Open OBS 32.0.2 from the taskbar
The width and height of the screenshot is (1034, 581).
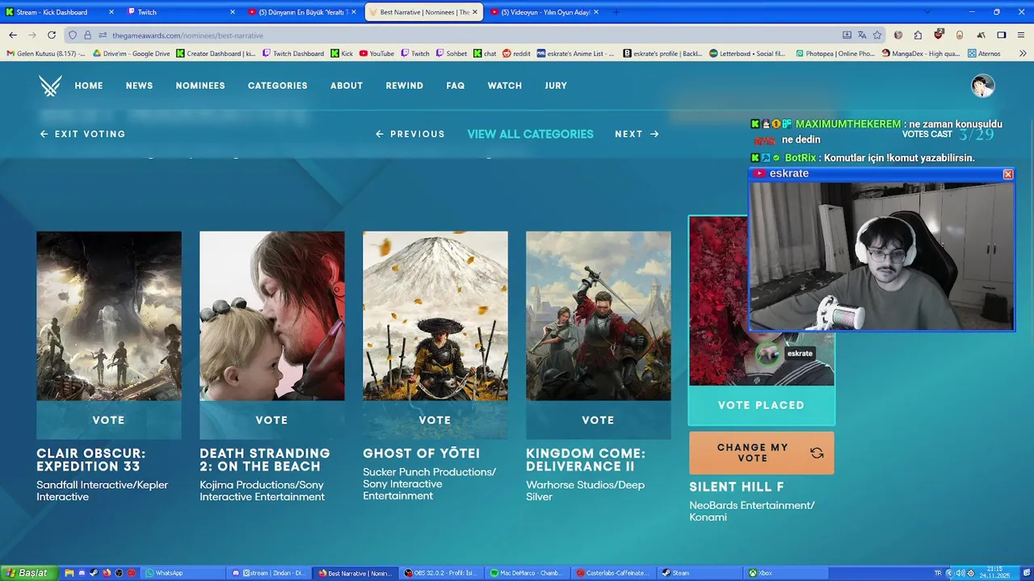tap(442, 573)
